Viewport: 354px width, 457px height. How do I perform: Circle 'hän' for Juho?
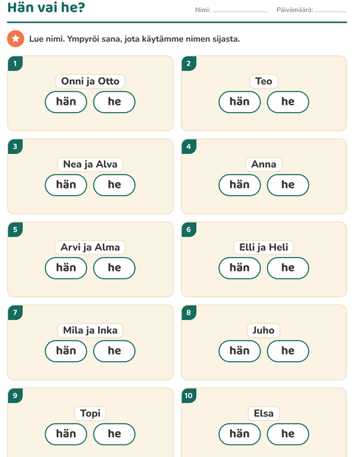tap(240, 351)
